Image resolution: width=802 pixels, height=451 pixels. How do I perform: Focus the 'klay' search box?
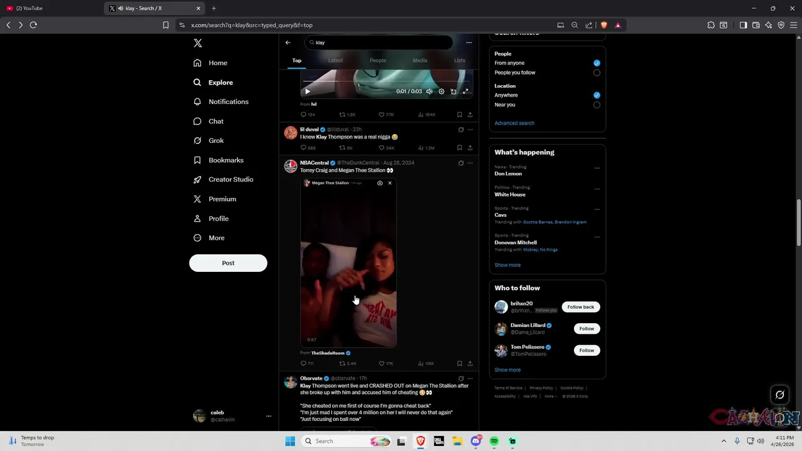pyautogui.click(x=378, y=43)
